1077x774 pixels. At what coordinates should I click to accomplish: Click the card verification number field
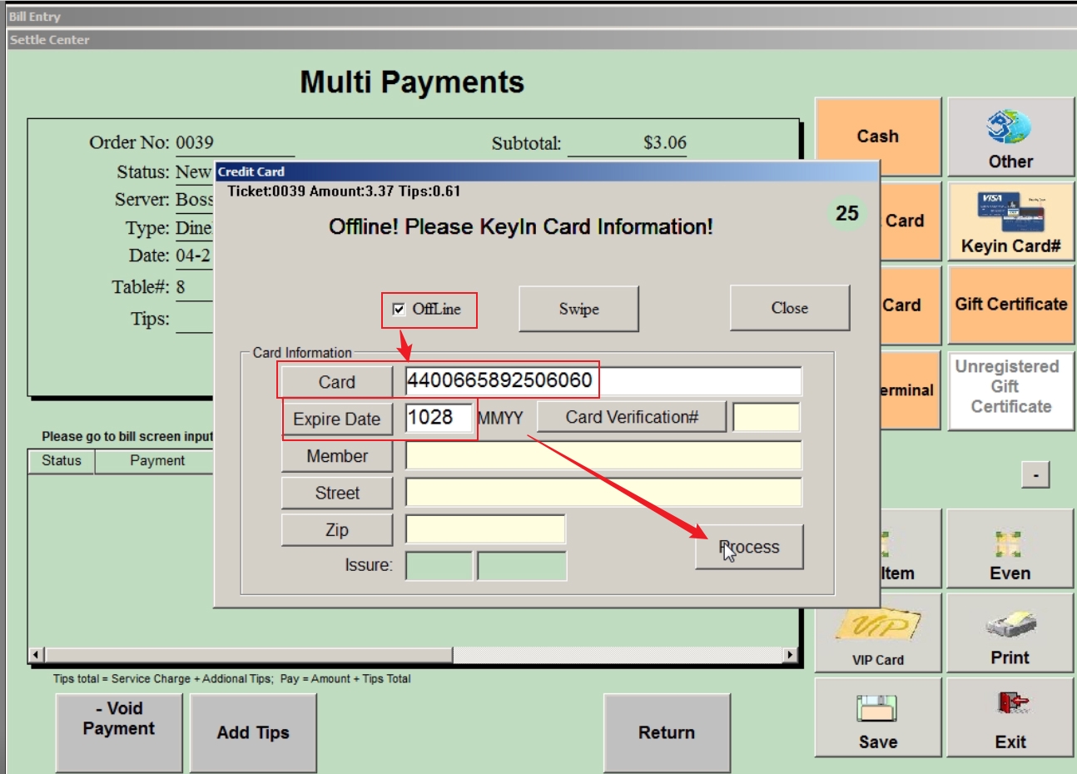[766, 417]
